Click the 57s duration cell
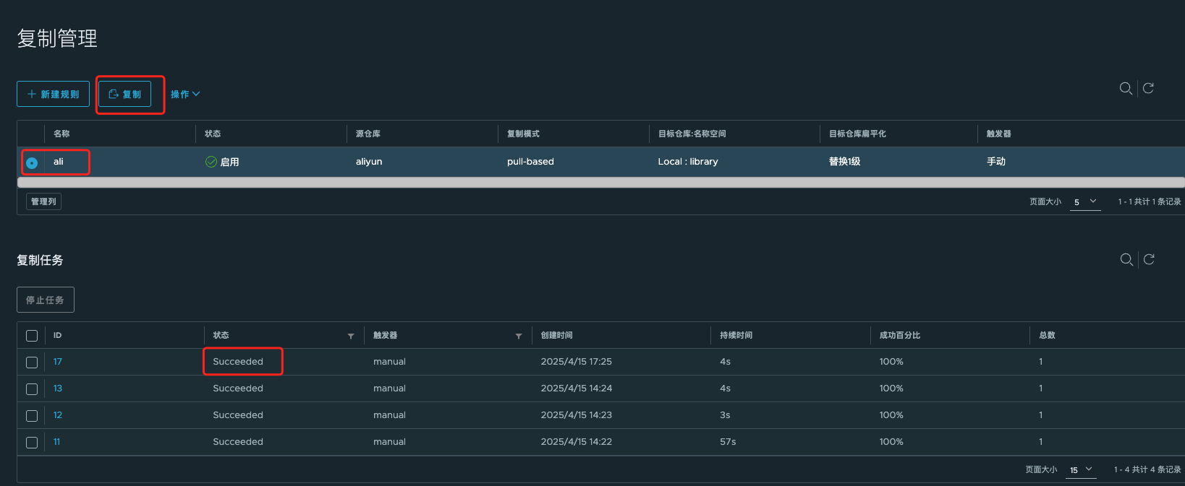 [x=728, y=442]
